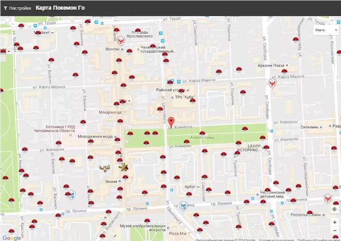Click the площадь Ярославского label
The image size is (341, 241).
tap(140, 34)
